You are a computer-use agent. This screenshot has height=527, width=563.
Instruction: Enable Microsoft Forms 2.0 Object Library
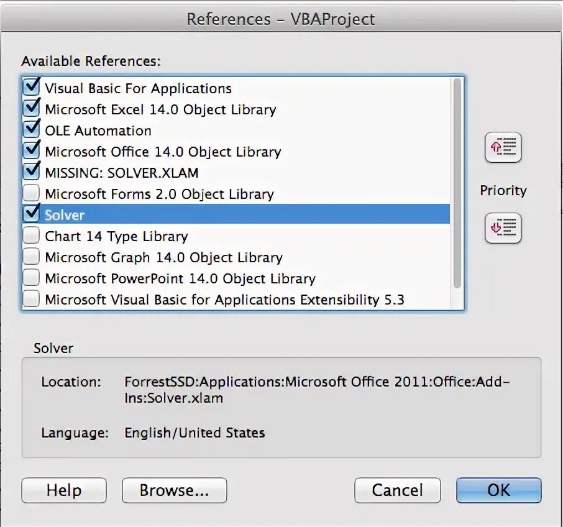(31, 193)
